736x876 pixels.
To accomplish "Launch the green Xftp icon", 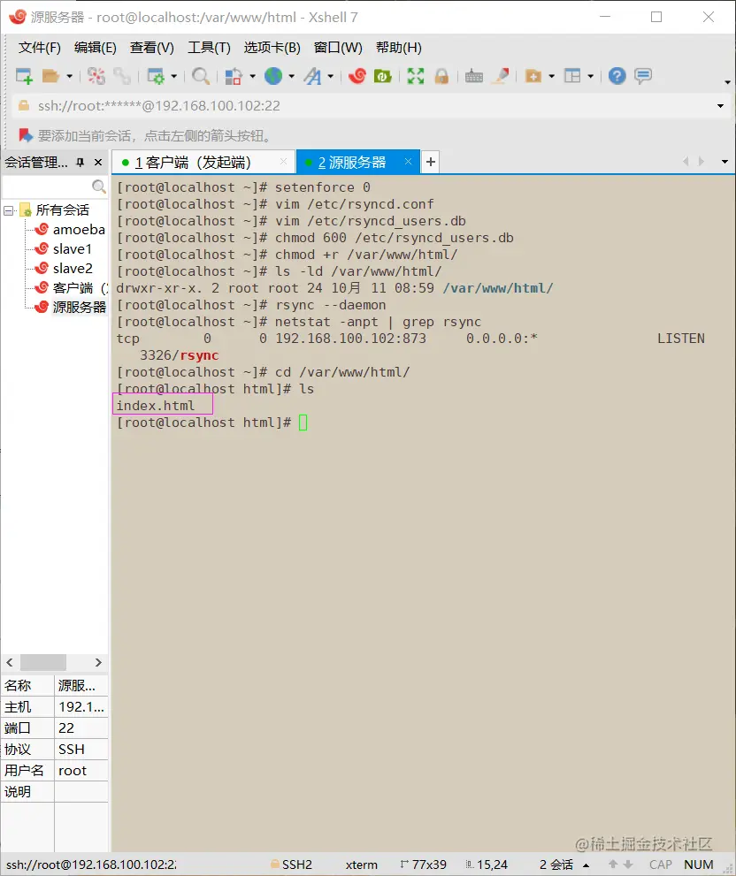I will click(x=382, y=76).
